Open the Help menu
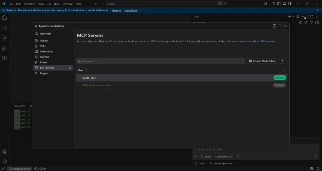This screenshot has height=171, width=322. (x=78, y=4)
